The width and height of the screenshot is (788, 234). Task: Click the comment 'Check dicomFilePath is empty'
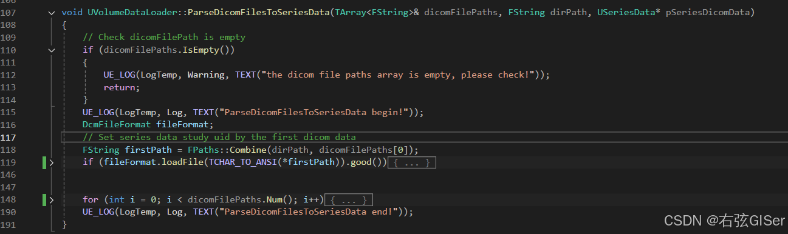click(x=164, y=38)
